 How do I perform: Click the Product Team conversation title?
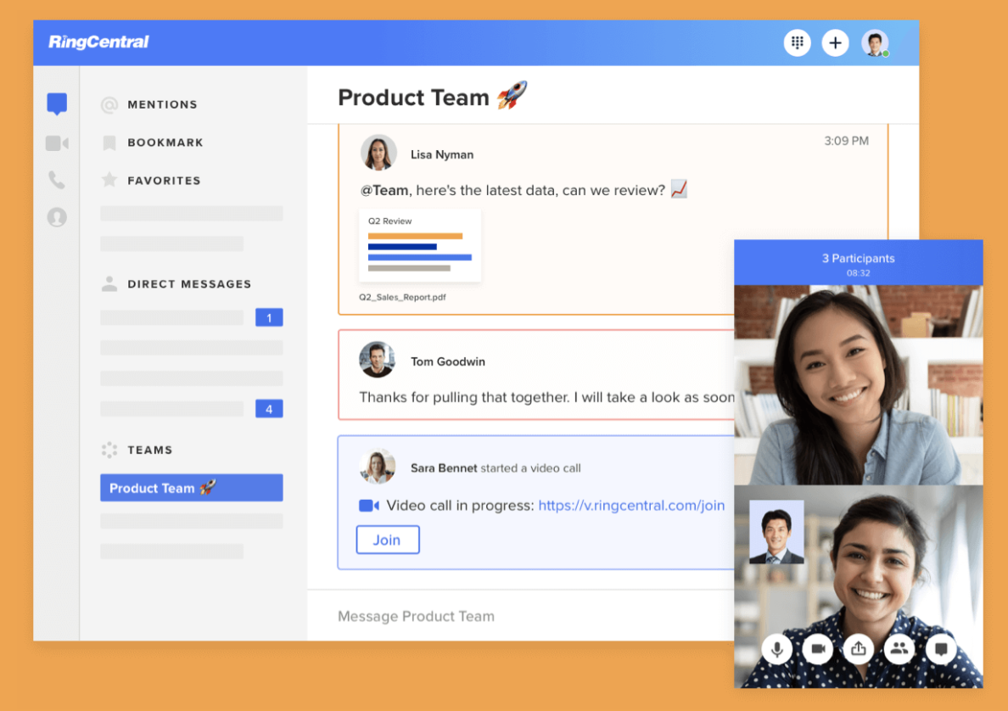click(433, 97)
